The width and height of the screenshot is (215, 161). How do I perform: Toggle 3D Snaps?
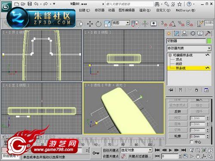coord(164,24)
